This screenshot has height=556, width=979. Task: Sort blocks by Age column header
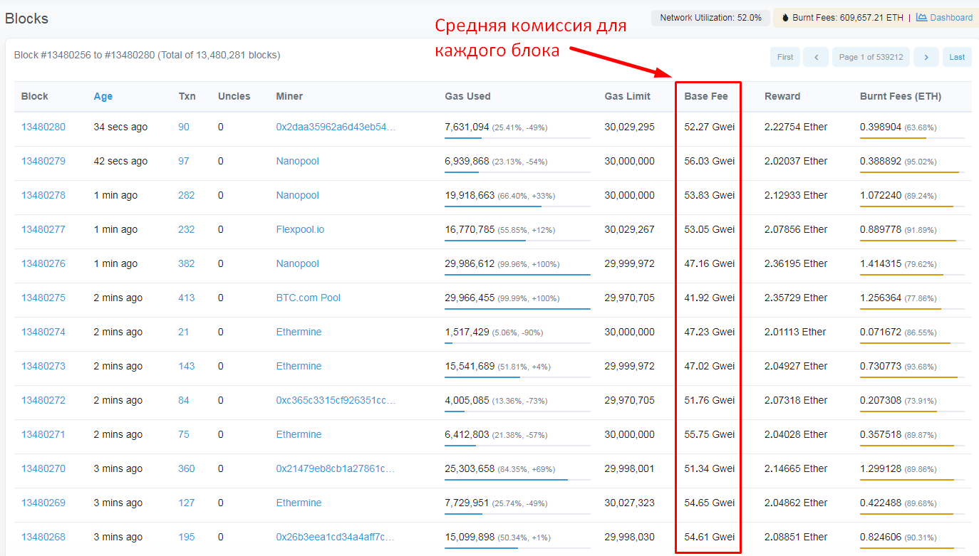103,96
